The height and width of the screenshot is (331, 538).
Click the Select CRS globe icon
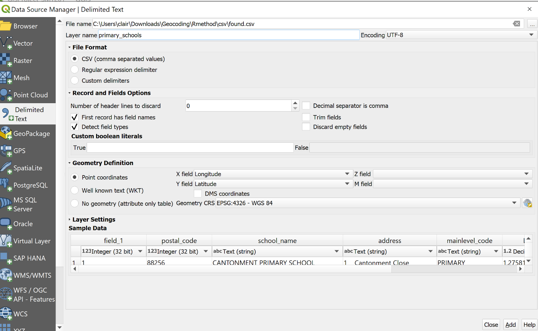pos(527,203)
